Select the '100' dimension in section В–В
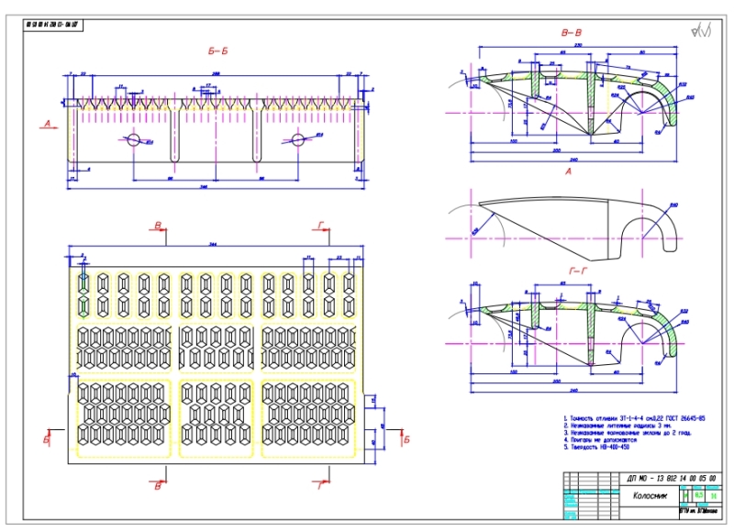The width and height of the screenshot is (734, 532). tap(514, 141)
